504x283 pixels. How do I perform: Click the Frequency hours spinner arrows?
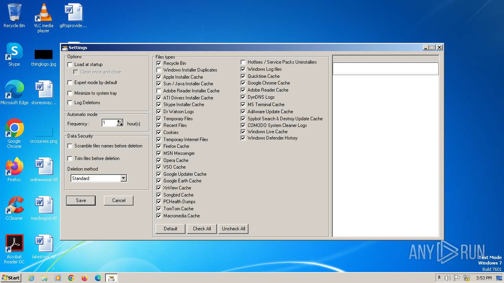click(120, 123)
